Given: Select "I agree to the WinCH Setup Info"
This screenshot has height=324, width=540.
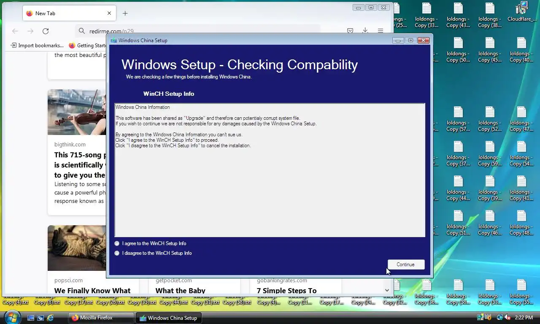Looking at the screenshot, I should (x=151, y=243).
